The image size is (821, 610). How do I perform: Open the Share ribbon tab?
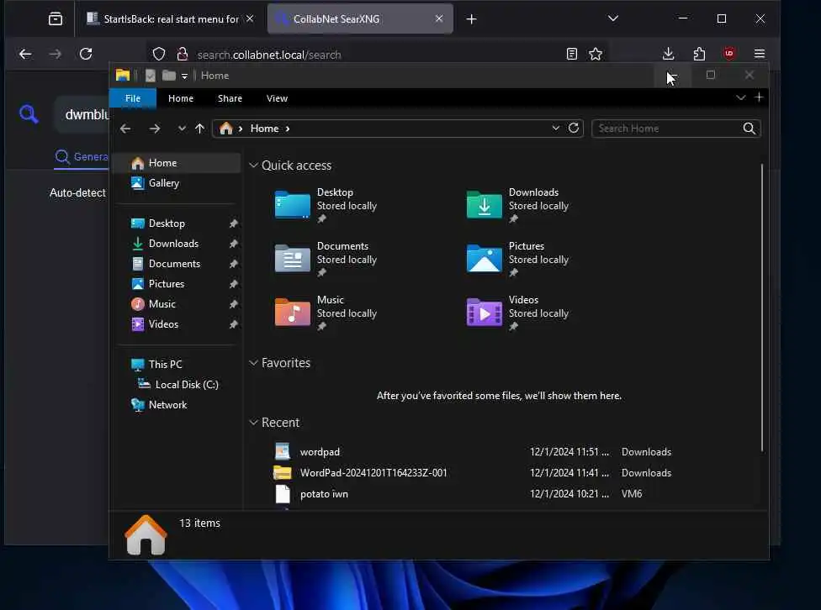pyautogui.click(x=230, y=98)
